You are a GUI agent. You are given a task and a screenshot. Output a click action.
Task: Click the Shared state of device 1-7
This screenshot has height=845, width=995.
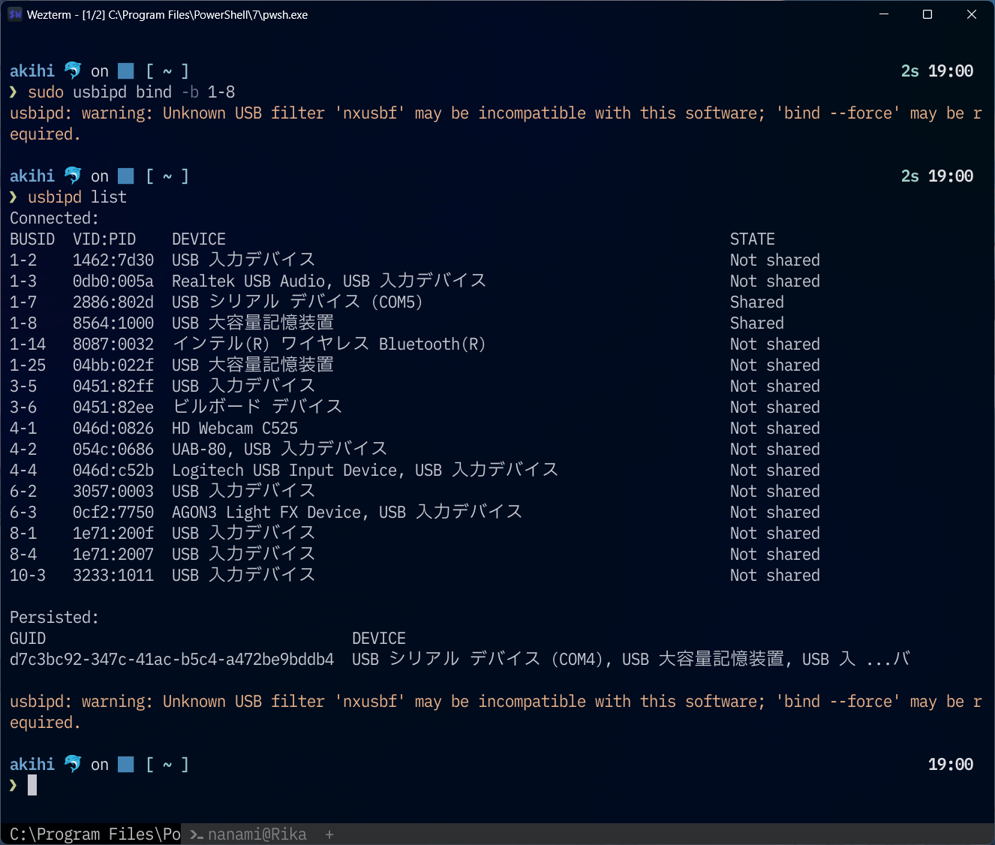756,302
